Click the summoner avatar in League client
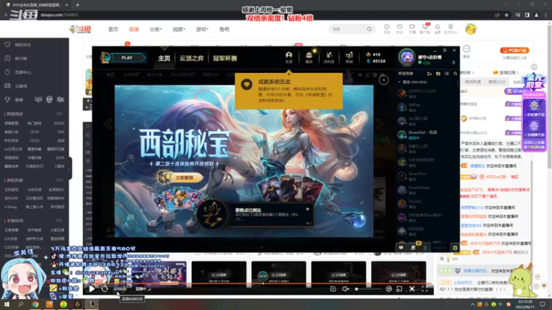 tap(406, 57)
